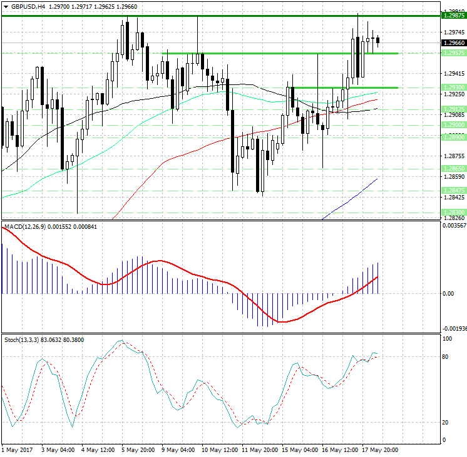Select the current price label 1.29660

453,43
